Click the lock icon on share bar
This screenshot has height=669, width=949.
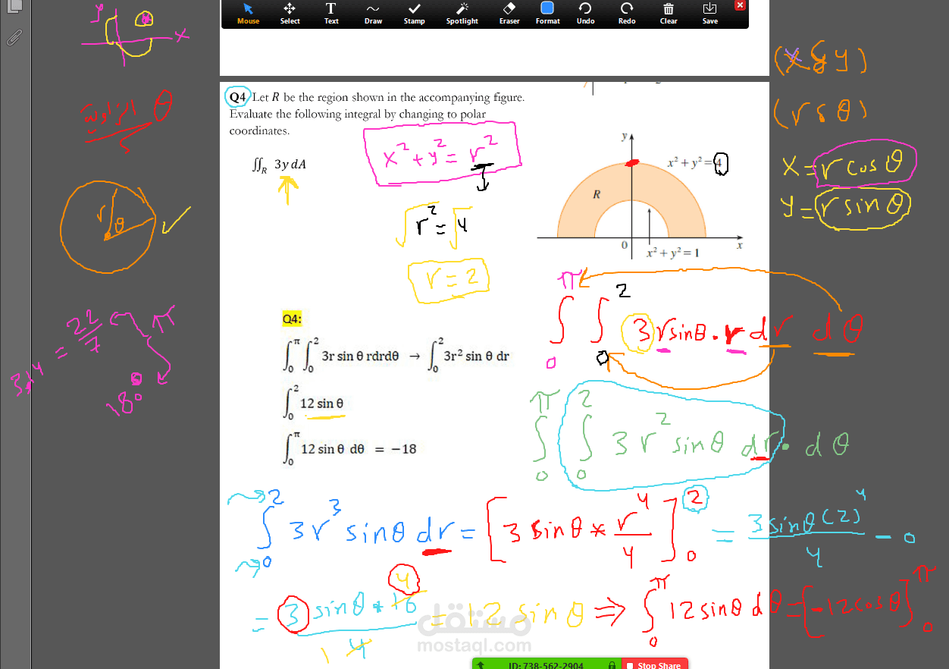point(612,665)
